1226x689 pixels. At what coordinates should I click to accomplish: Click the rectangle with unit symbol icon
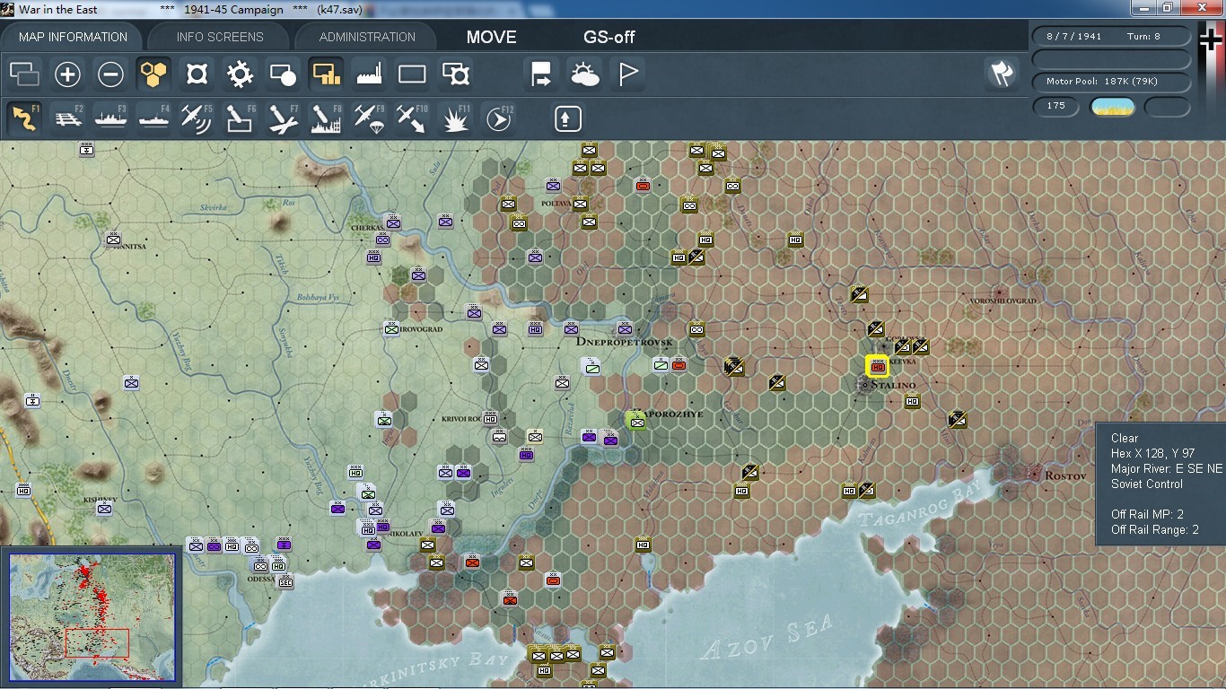455,74
